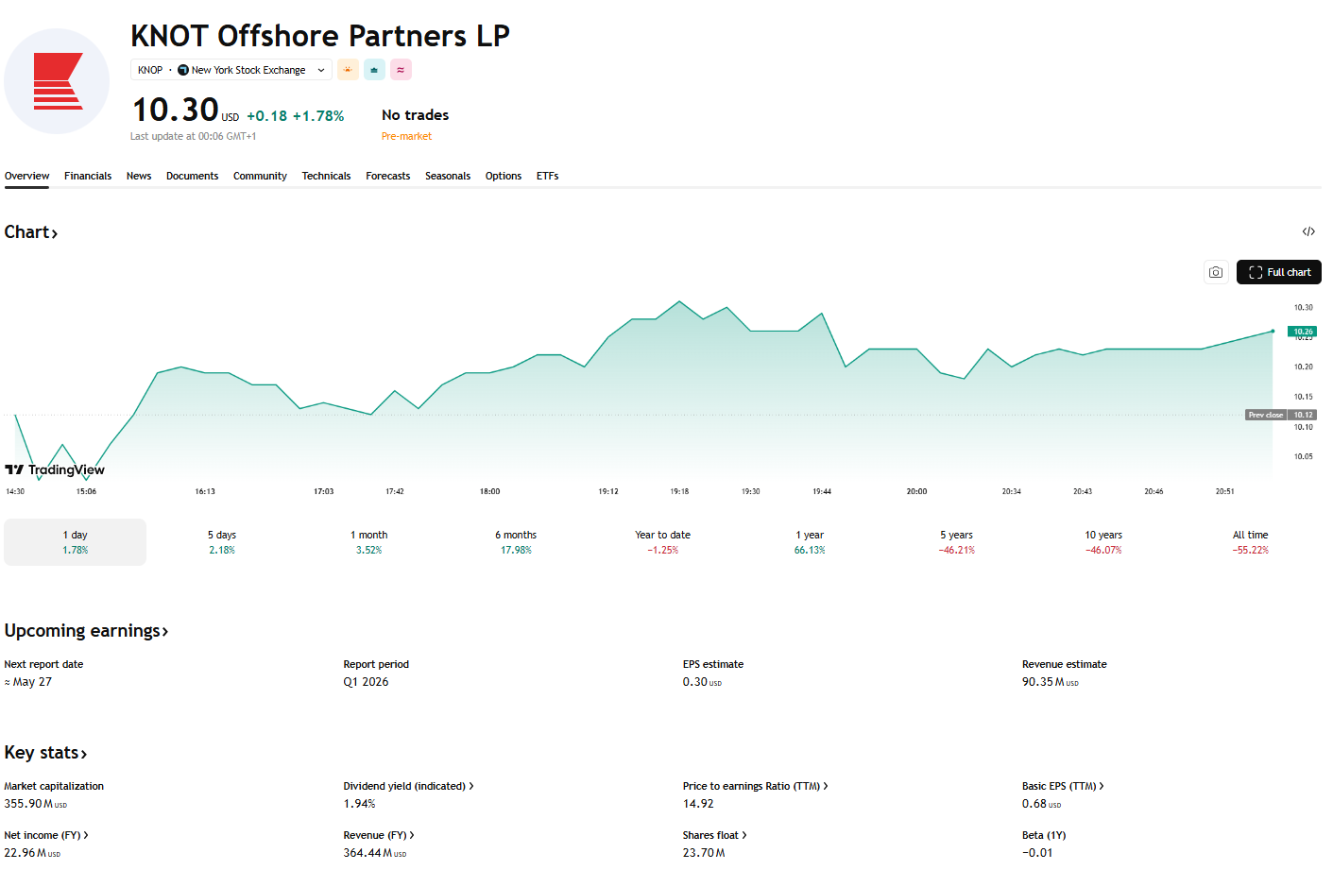This screenshot has height=870, width=1333.
Task: Click the Last update timestamp text
Action: [x=194, y=136]
